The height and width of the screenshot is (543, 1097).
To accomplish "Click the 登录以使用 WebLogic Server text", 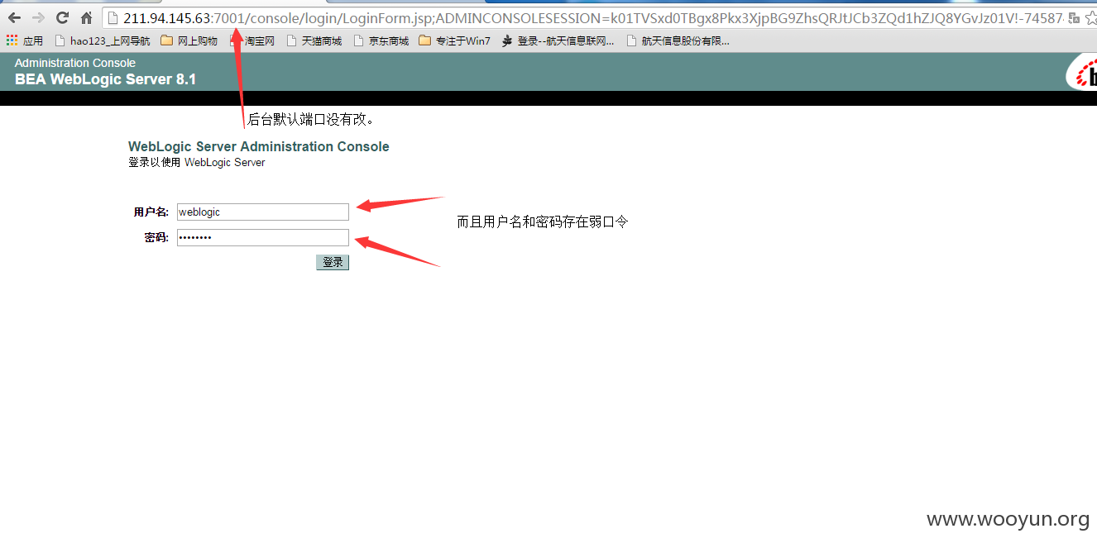I will pyautogui.click(x=197, y=163).
